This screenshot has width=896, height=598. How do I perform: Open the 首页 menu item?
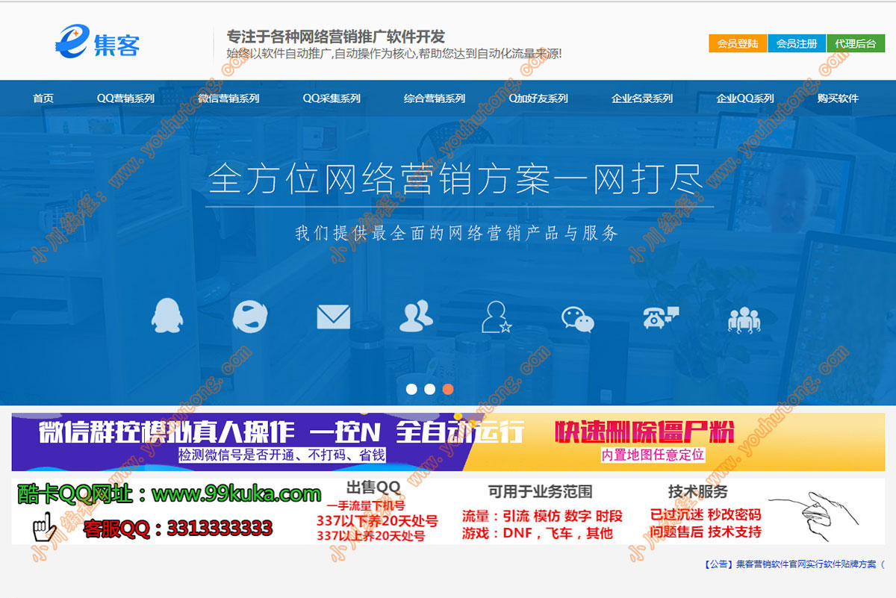point(43,99)
